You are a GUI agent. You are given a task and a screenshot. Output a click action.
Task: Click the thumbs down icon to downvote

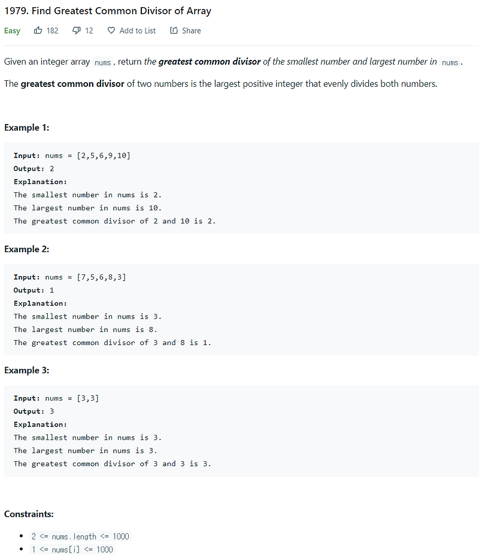tap(75, 31)
